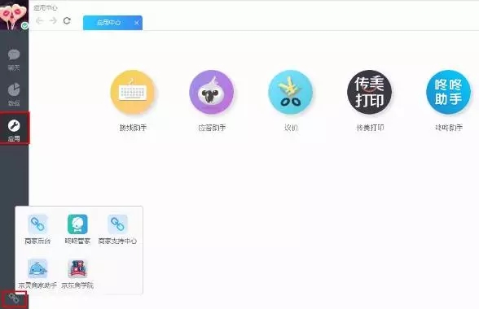The width and height of the screenshot is (479, 309).
Task: Open 商家支持中心 link icon in popup
Action: click(117, 224)
